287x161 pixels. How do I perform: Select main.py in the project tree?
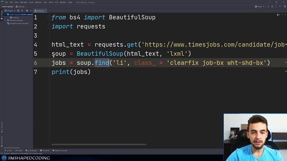(15, 17)
